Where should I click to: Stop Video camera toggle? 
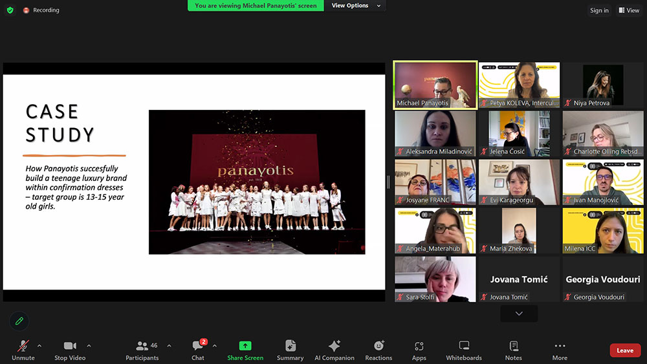70,350
